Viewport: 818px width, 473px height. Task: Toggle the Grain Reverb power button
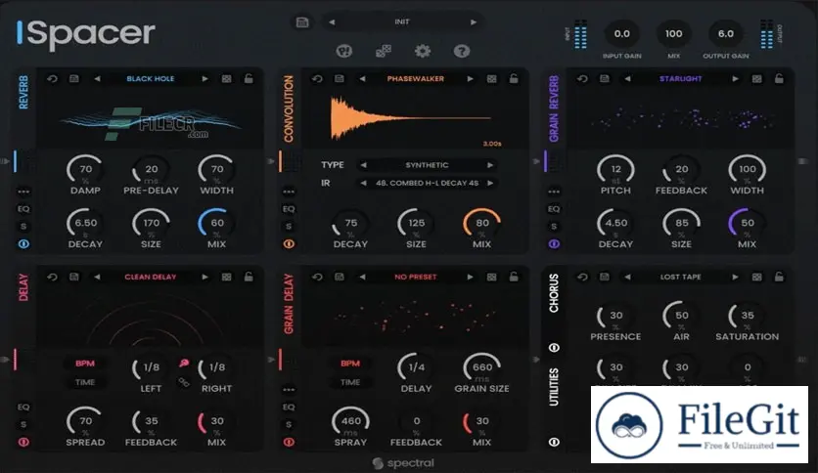554,243
